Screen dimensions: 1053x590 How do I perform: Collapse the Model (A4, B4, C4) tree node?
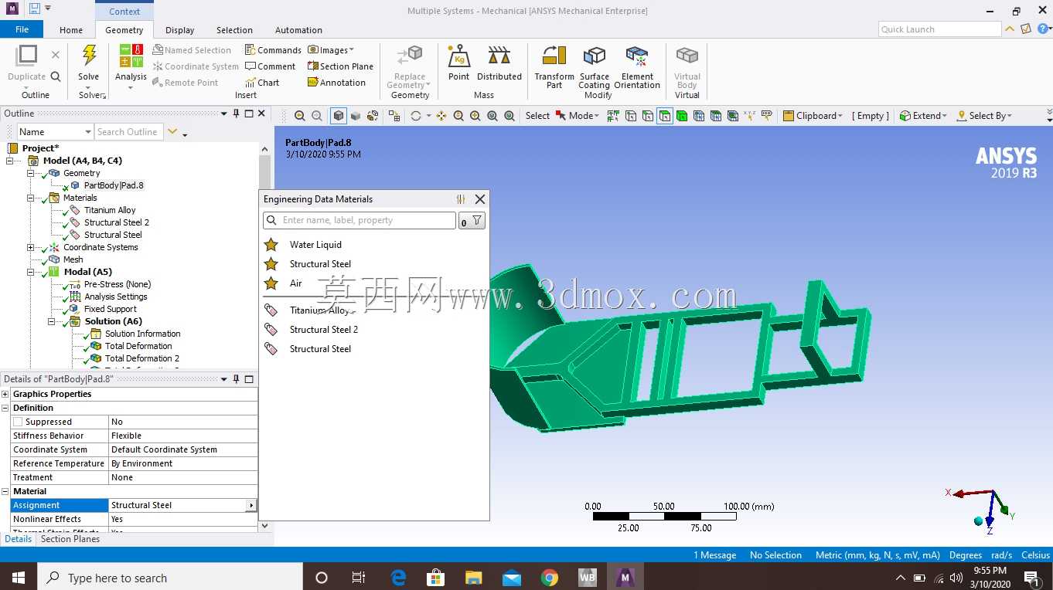[x=10, y=161]
